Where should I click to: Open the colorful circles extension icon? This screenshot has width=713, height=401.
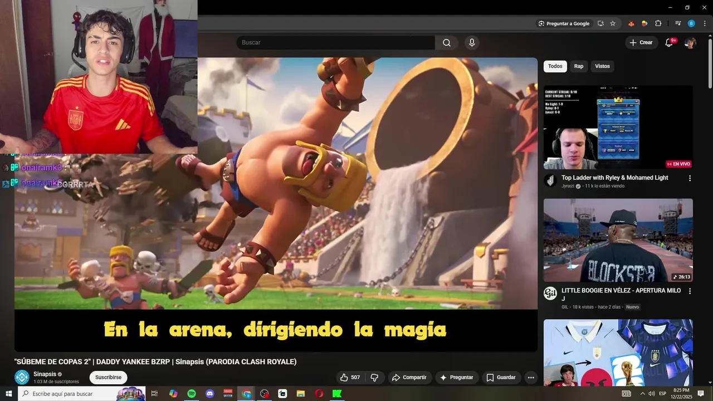644,23
